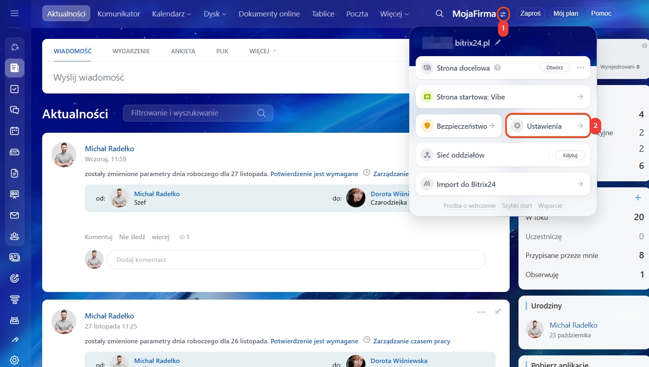Click the Edytuj button for Sieć oddziałów
Screen dimensions: 649x367
(x=570, y=155)
